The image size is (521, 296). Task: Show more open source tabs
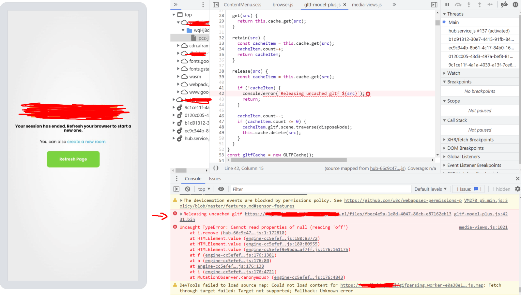(394, 5)
